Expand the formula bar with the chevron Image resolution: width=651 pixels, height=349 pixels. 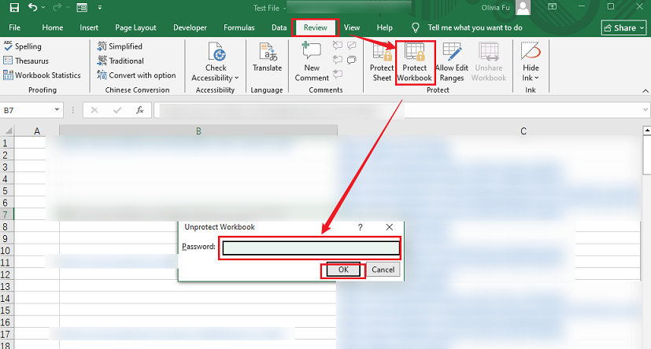point(645,110)
